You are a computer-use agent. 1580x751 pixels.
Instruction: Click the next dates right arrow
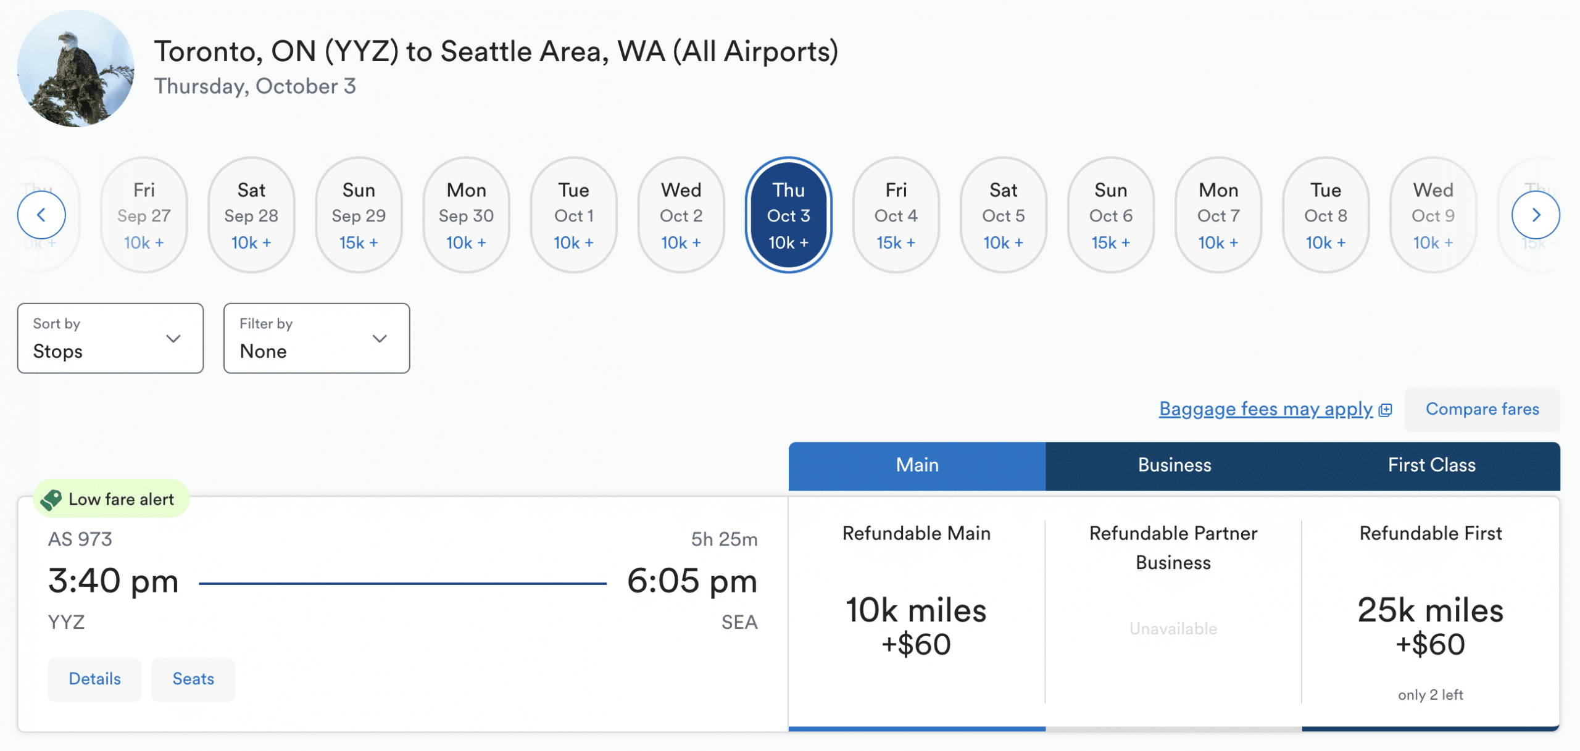[1536, 215]
